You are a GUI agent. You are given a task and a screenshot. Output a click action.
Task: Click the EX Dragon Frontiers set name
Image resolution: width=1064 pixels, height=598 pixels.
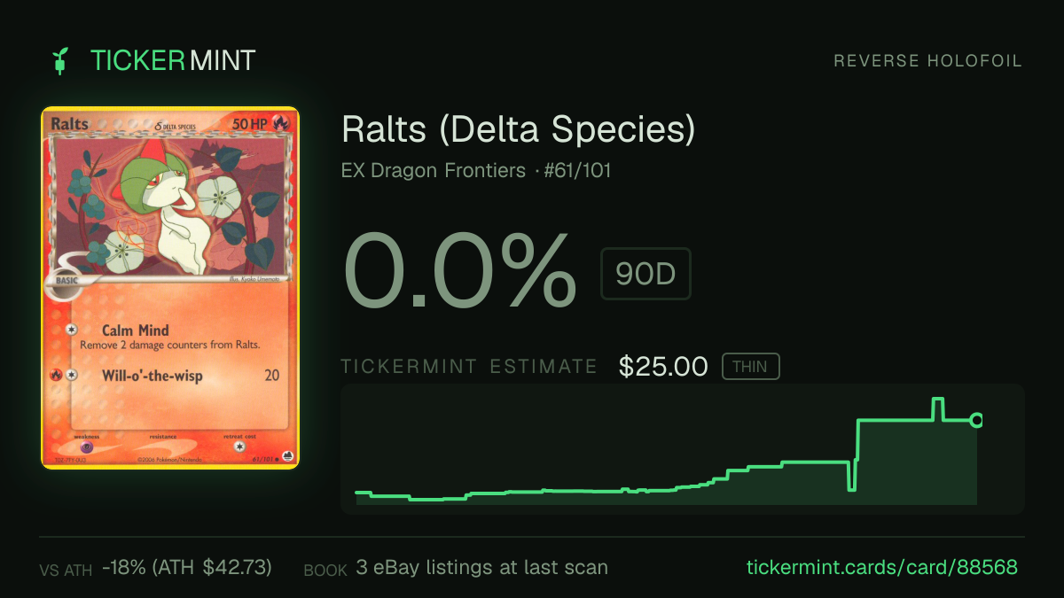click(434, 170)
